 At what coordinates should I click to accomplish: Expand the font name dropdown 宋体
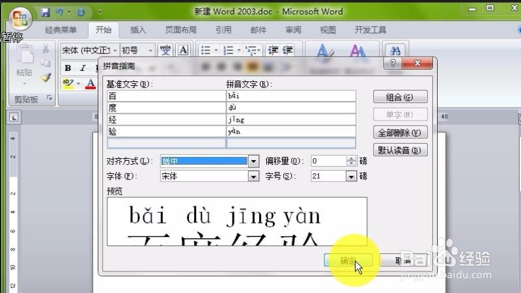tap(115, 51)
